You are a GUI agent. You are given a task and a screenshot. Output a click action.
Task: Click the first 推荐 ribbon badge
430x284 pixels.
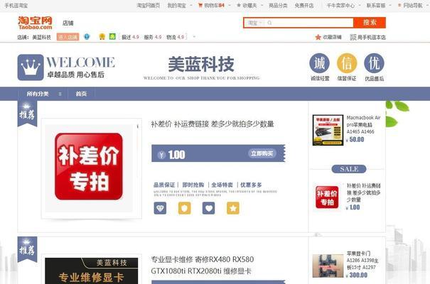click(27, 114)
